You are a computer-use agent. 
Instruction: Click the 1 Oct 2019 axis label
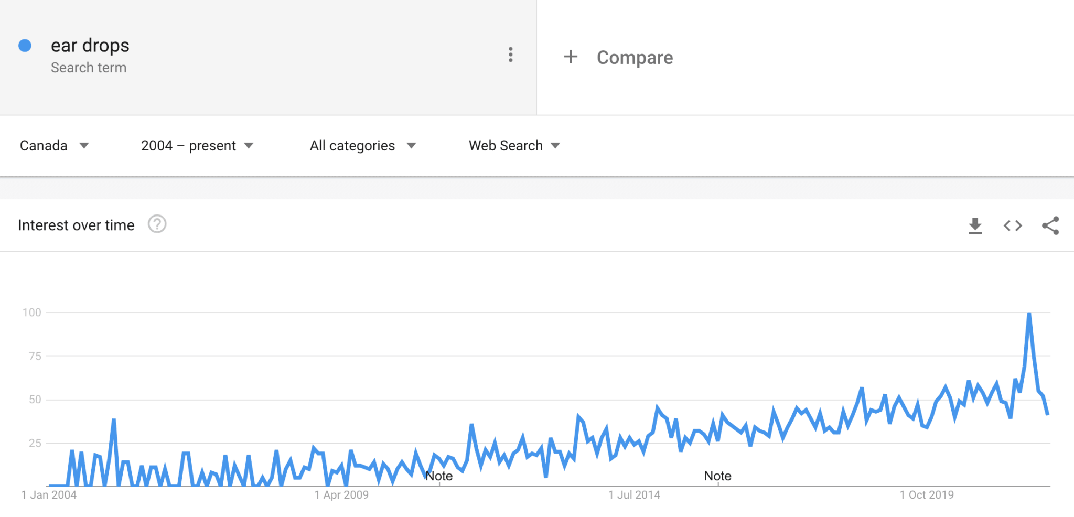pyautogui.click(x=927, y=495)
